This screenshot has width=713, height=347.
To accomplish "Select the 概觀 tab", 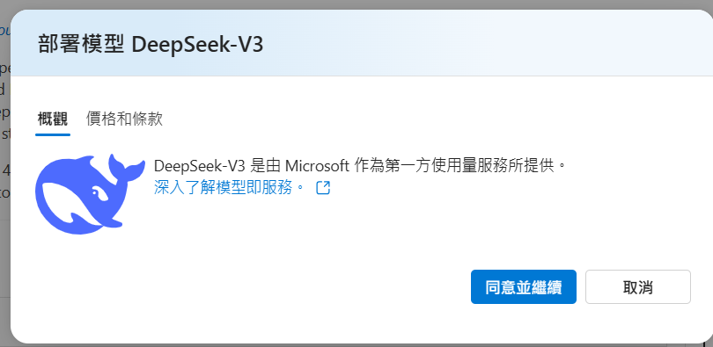I will point(53,119).
